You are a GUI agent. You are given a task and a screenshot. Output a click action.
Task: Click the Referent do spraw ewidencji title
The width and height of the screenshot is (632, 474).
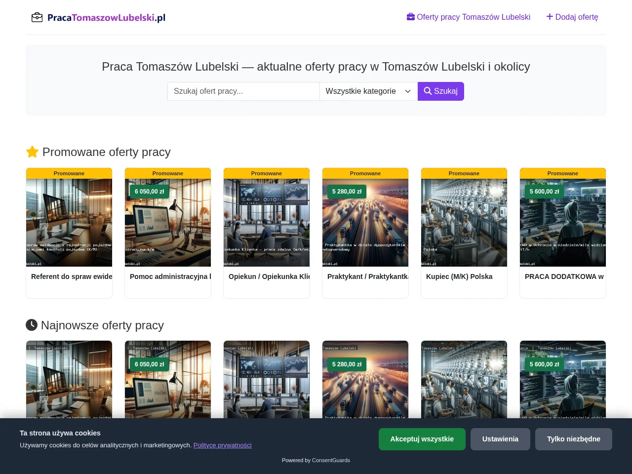click(x=72, y=276)
